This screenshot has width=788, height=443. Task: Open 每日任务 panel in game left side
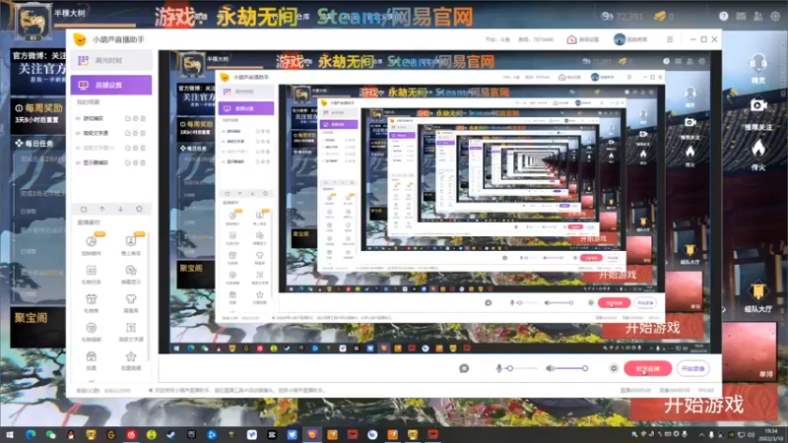click(x=34, y=144)
